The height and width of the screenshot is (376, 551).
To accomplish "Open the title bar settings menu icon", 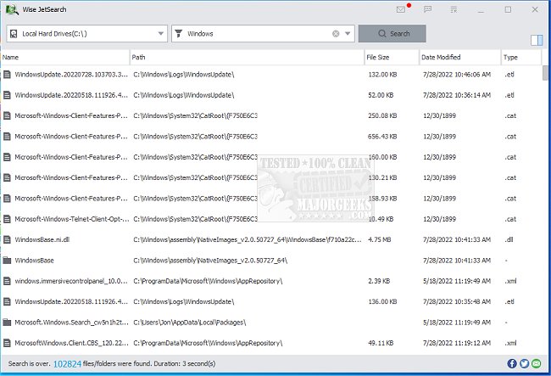I will 454,9.
